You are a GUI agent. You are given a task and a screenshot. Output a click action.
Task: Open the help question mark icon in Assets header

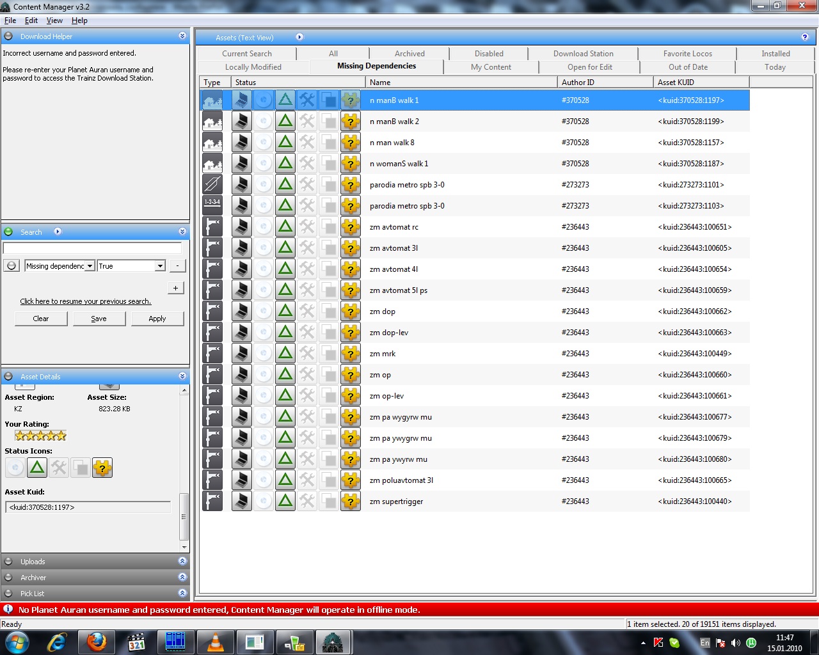click(x=805, y=37)
